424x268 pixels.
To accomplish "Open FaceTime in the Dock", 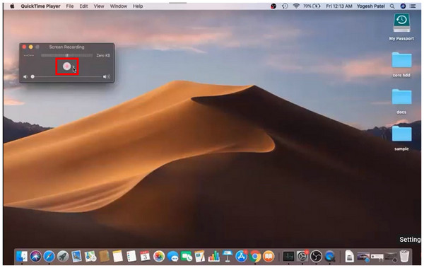I will tap(187, 256).
